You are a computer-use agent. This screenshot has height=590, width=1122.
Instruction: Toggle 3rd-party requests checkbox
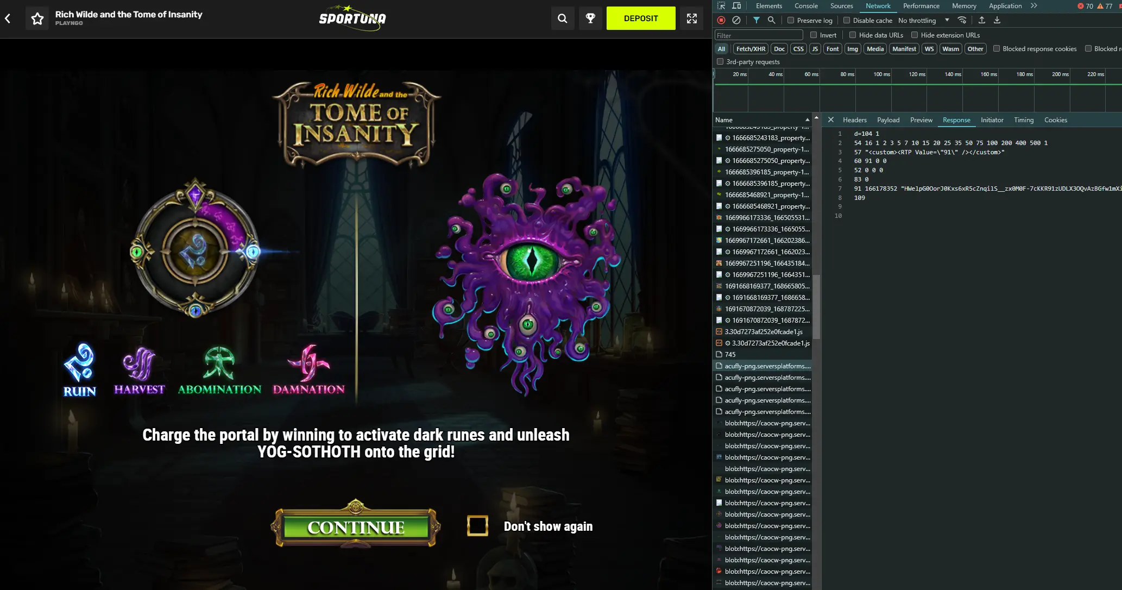(x=720, y=61)
